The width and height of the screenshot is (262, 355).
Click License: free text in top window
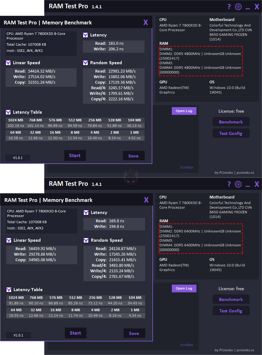tap(231, 111)
